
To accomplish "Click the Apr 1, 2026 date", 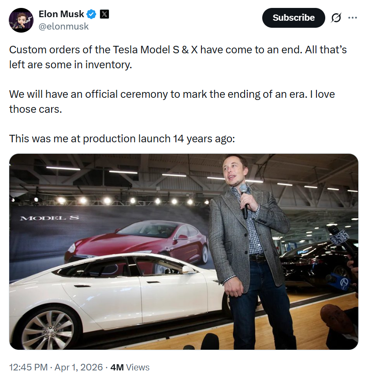I will [78, 367].
